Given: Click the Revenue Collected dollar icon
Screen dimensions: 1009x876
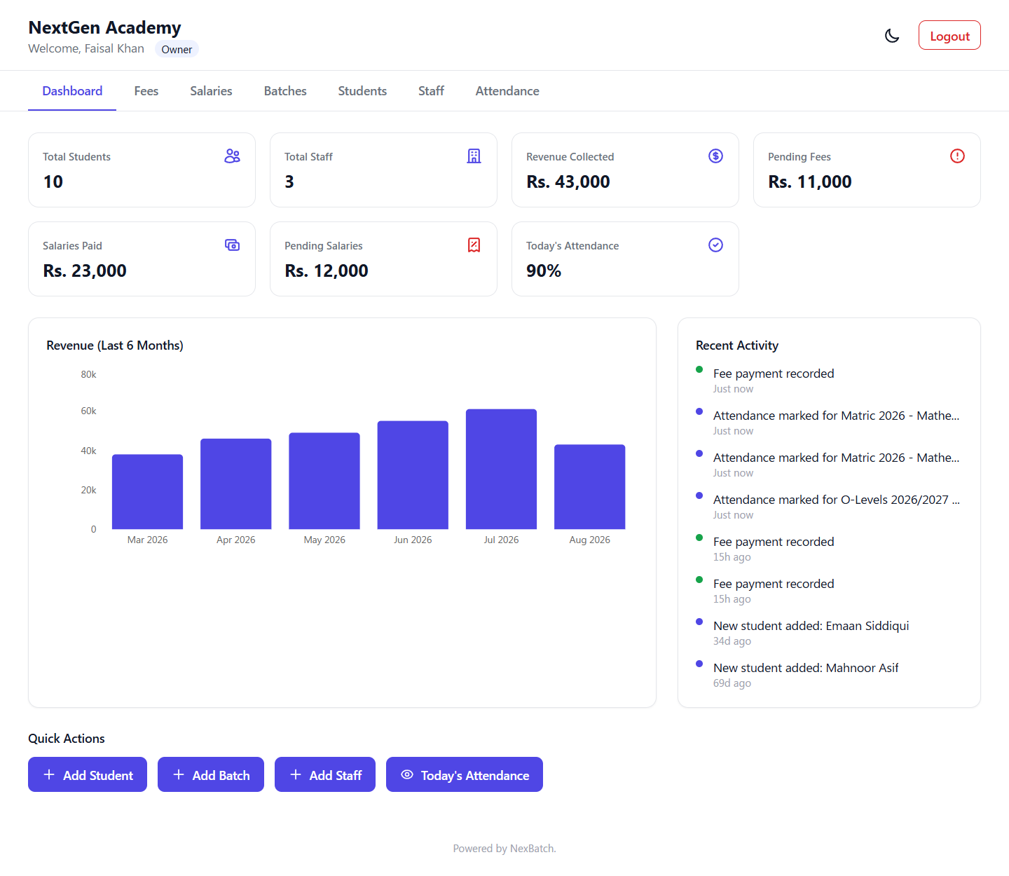Looking at the screenshot, I should (715, 156).
